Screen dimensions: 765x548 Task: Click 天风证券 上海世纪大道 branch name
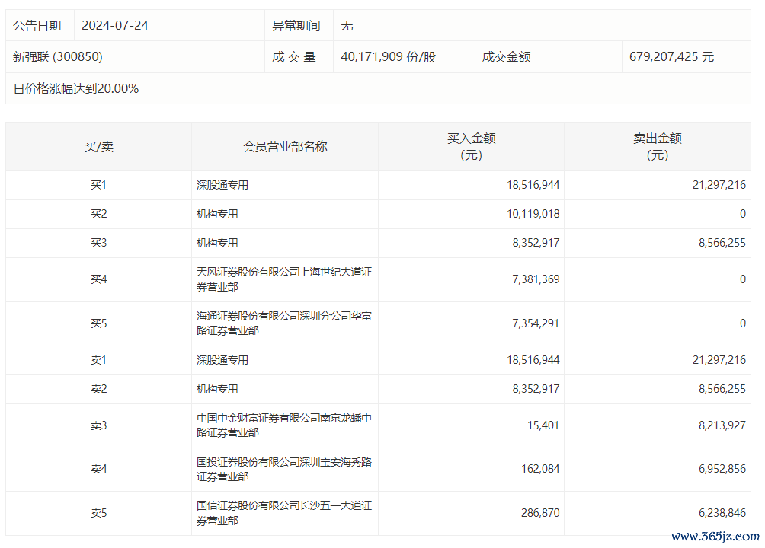[x=283, y=279]
